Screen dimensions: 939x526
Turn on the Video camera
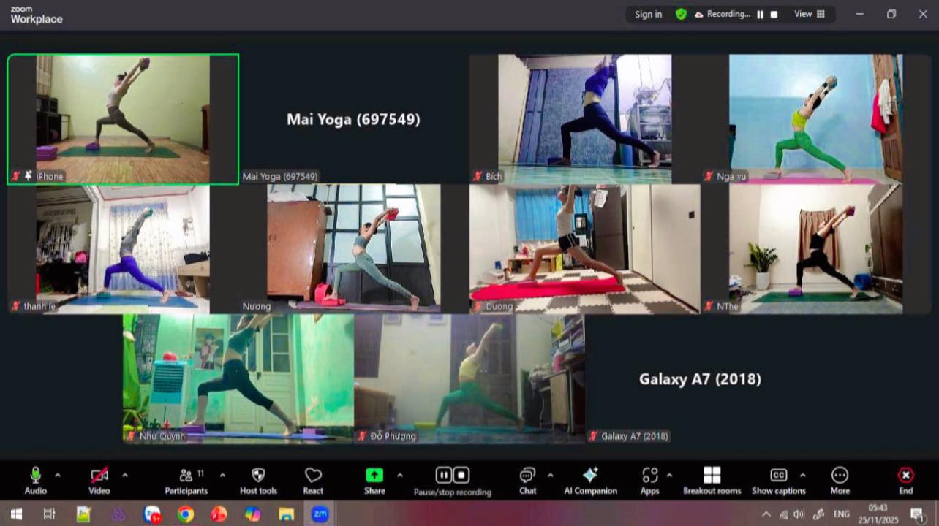click(99, 476)
